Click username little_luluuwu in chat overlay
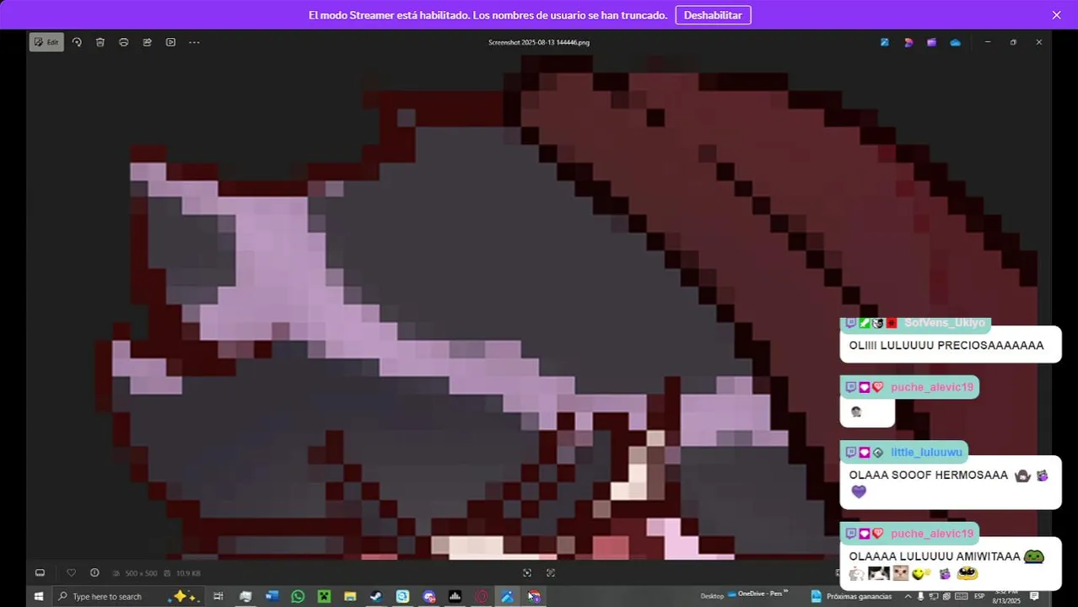The width and height of the screenshot is (1078, 607). click(x=926, y=453)
